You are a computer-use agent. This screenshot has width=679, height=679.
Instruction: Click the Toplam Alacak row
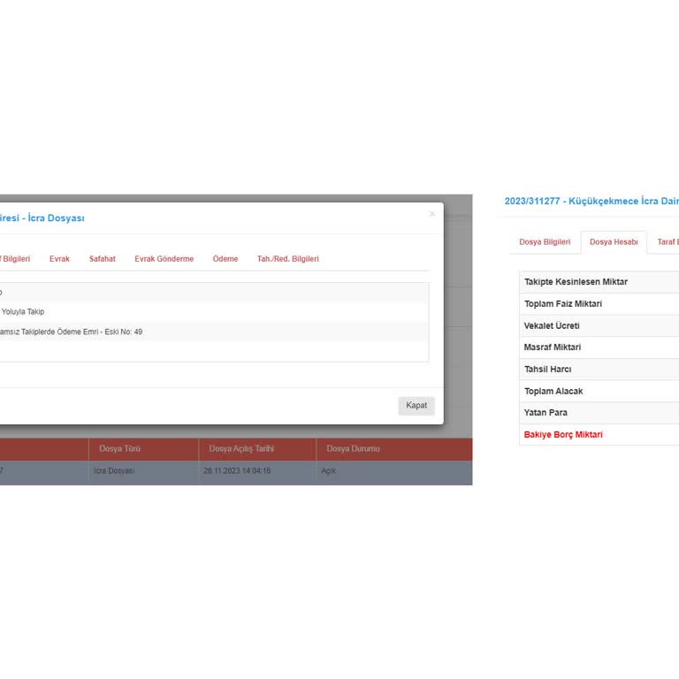[x=599, y=391]
